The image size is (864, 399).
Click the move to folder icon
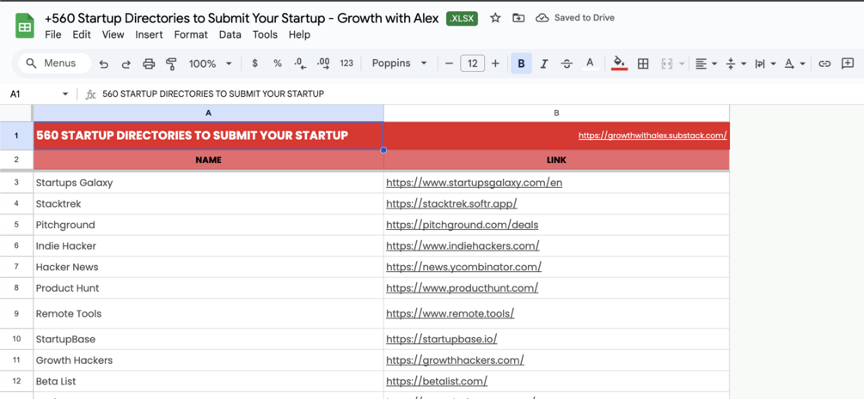tap(518, 18)
